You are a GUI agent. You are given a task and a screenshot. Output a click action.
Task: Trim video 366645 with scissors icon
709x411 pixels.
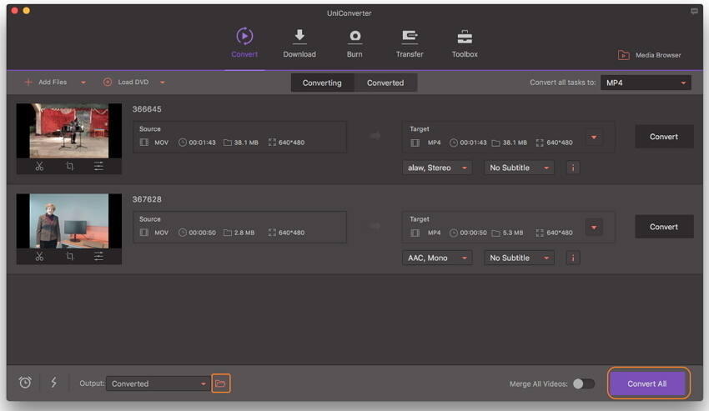pos(40,167)
